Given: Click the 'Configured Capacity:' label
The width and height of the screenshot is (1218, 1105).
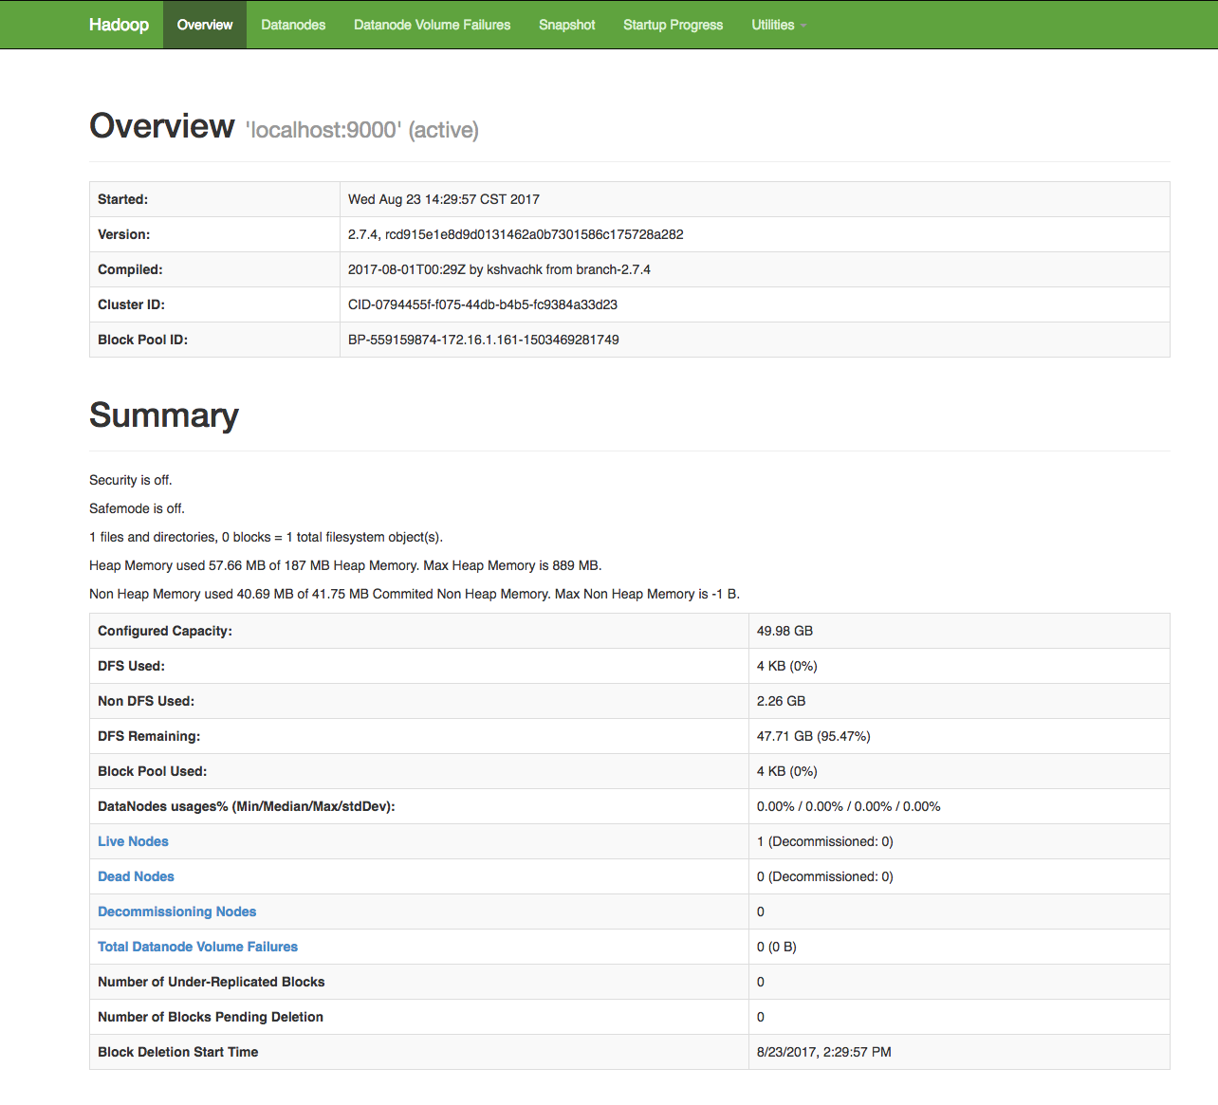Looking at the screenshot, I should [x=165, y=631].
